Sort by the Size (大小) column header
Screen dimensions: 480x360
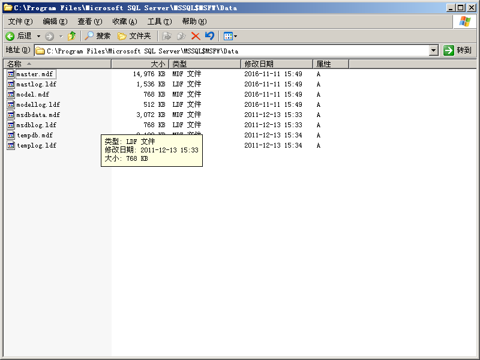click(140, 64)
